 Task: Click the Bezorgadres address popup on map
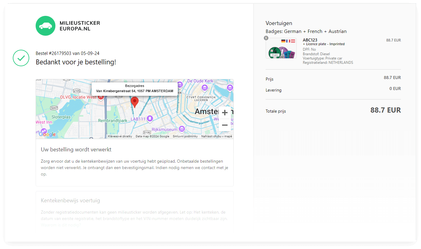[x=135, y=88]
